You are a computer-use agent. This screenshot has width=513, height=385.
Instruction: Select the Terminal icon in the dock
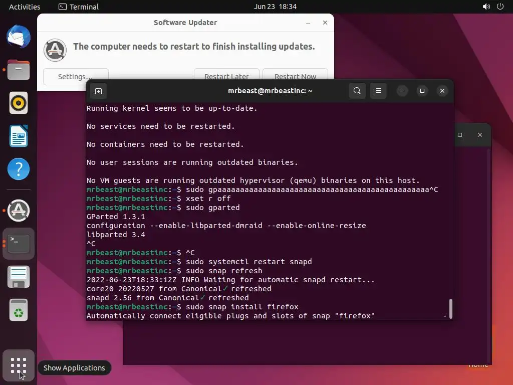click(19, 244)
